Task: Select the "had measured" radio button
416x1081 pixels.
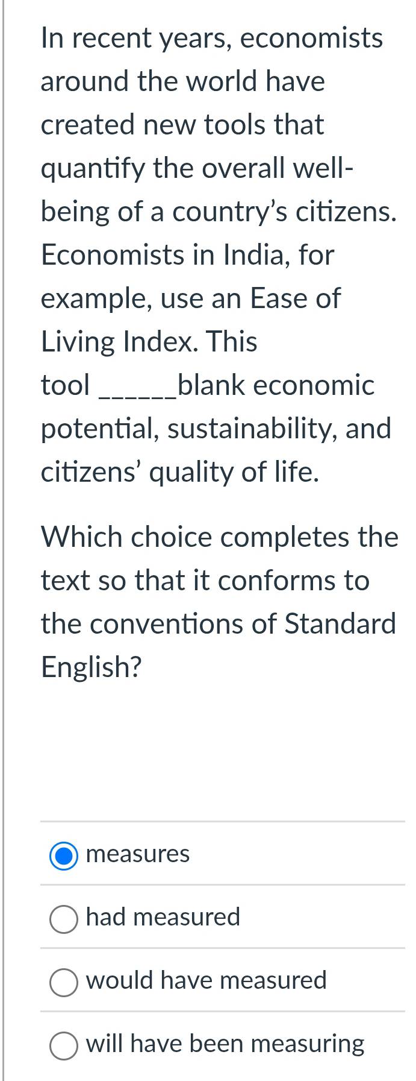Action: (63, 919)
